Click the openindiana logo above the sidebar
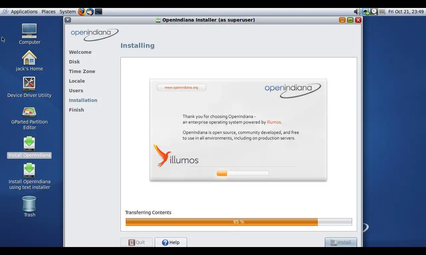426x255 pixels. 95,34
